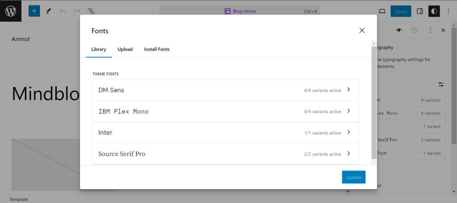
Task: Toggle the Style Book eye icon
Action: (x=399, y=30)
